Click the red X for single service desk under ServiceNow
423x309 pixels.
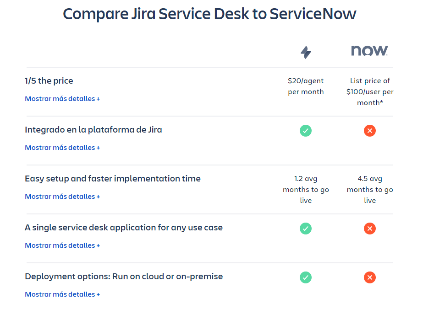pyautogui.click(x=369, y=229)
